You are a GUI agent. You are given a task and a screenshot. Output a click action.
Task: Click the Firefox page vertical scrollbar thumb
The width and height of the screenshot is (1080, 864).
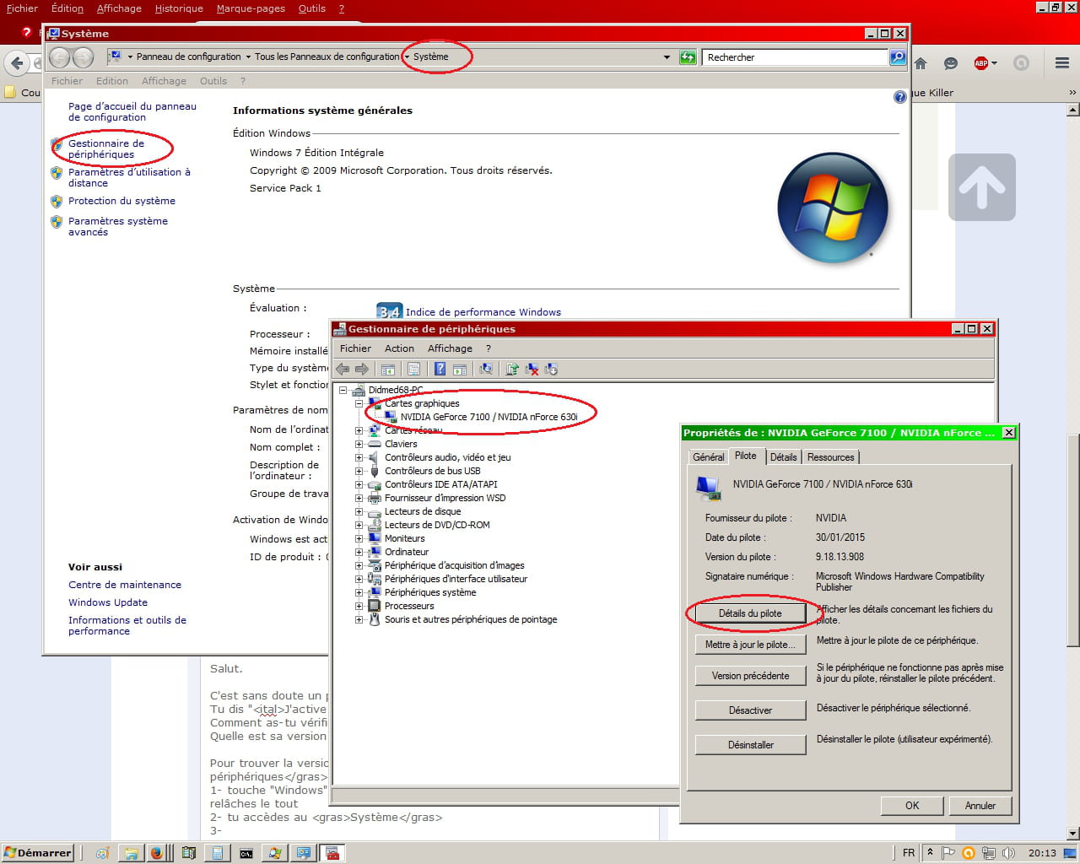point(1072,540)
